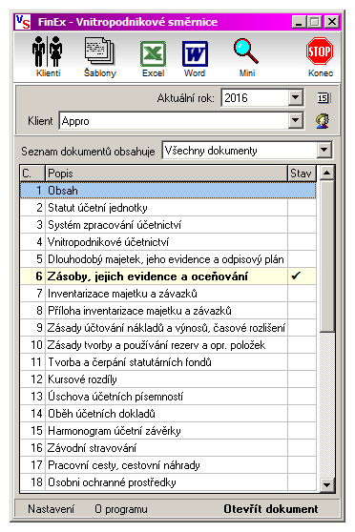The image size is (355, 532).
Task: Select row Pracovní cesty, cestovní náhrady
Action: (x=168, y=465)
